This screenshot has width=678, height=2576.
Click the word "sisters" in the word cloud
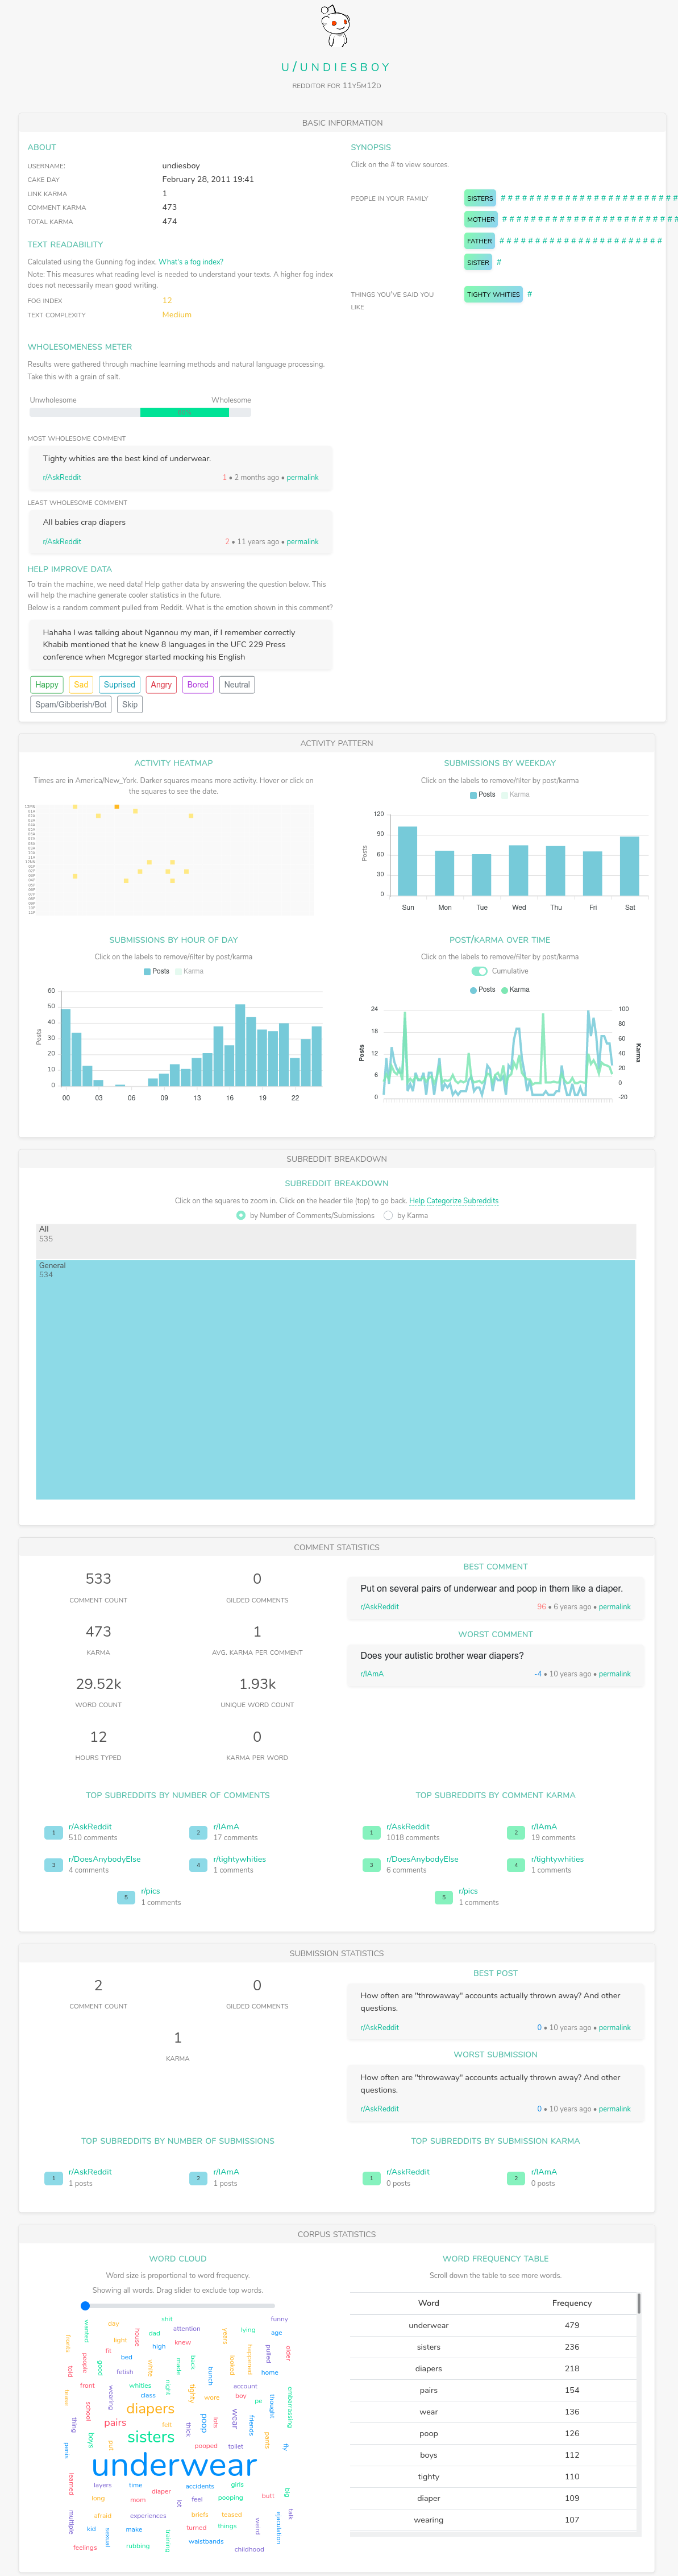tap(151, 2437)
